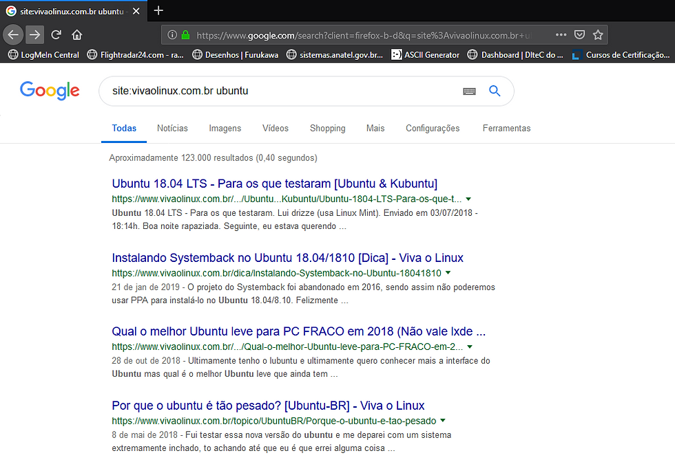Expand arrow next to Instalando-Systemback result URL
The image size is (675, 462).
point(448,272)
